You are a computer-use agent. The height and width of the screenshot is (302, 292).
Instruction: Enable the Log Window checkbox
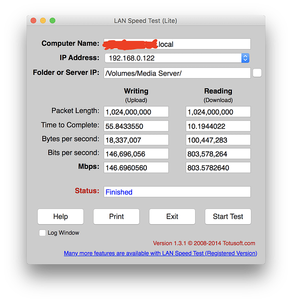point(42,233)
